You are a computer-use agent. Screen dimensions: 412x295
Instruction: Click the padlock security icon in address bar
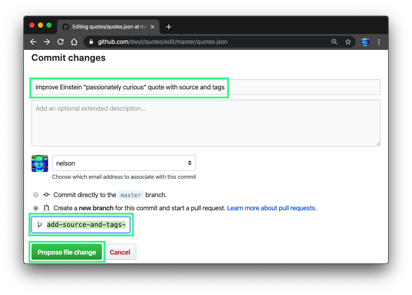click(x=91, y=42)
